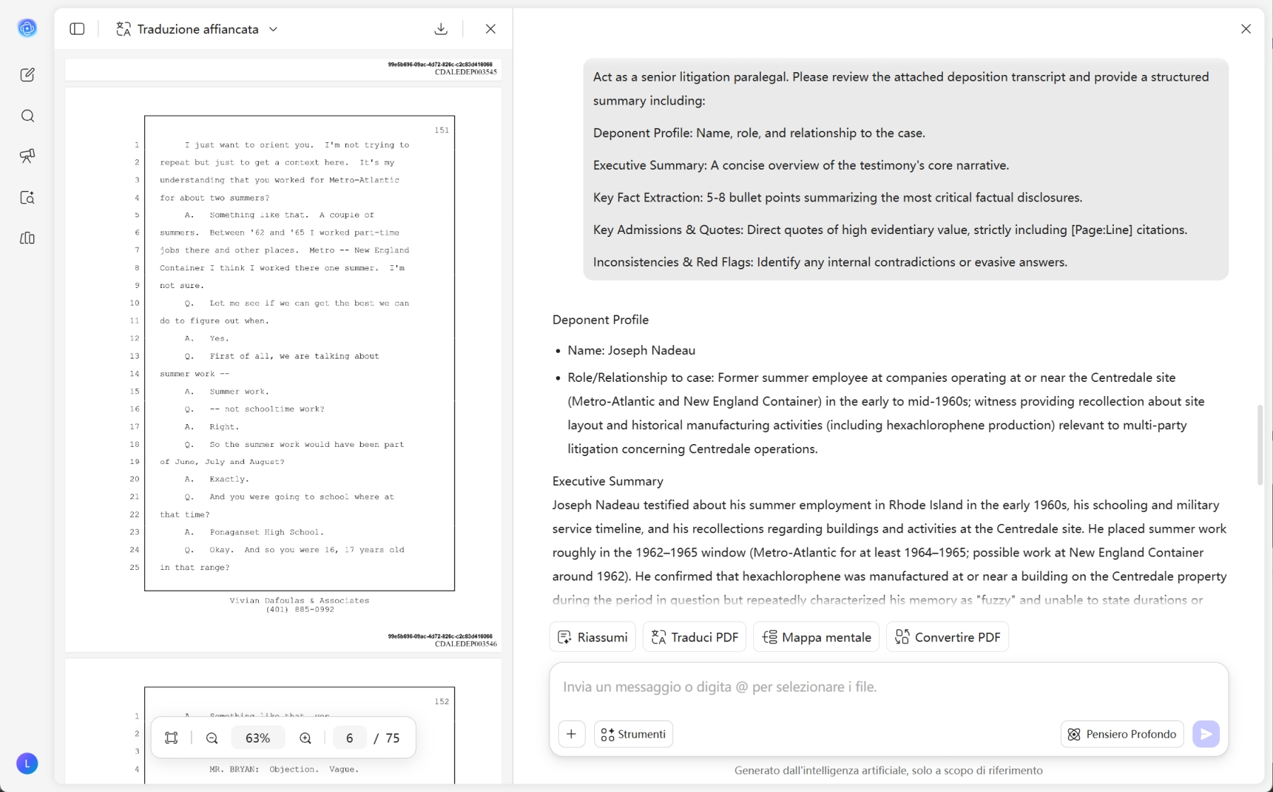Click the 'Deponent Profile' heading in the response
Viewport: 1273px width, 792px height.
coord(600,320)
